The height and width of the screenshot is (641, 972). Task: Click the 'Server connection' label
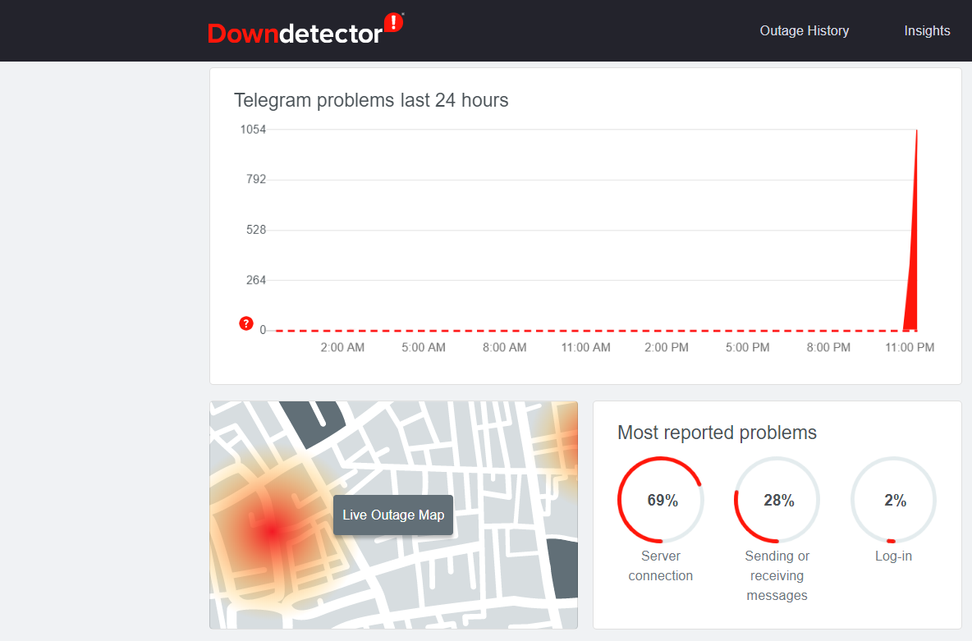click(661, 565)
